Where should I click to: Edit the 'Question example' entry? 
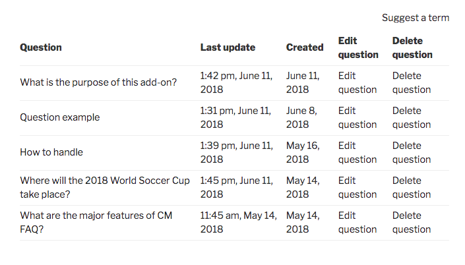tap(357, 117)
